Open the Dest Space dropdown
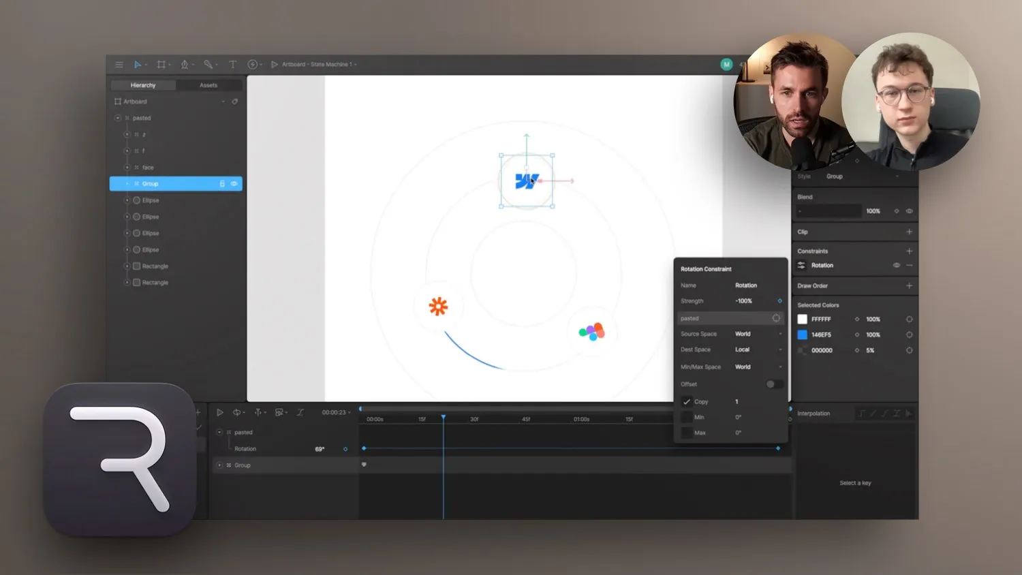Image resolution: width=1022 pixels, height=575 pixels. (x=758, y=350)
